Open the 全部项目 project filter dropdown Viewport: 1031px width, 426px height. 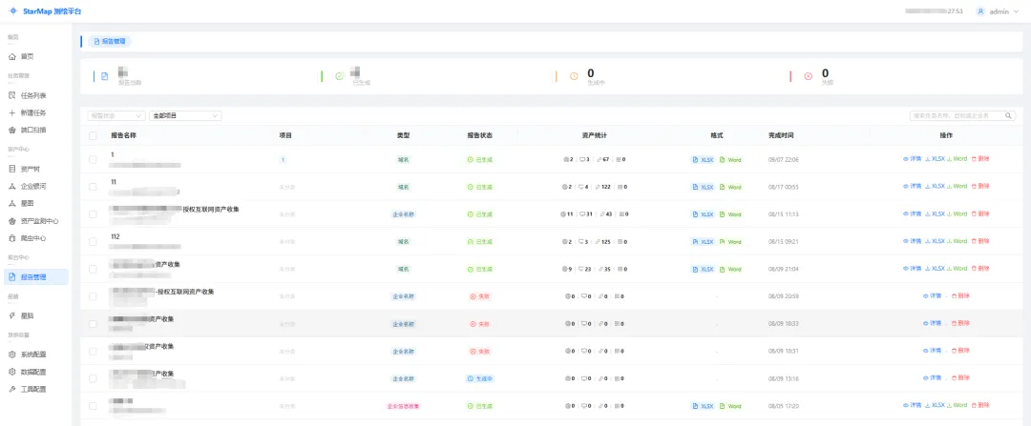coord(185,115)
